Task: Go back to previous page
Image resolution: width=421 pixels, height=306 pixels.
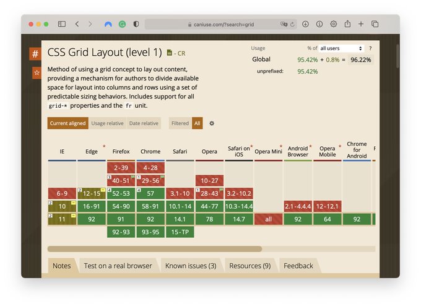Action: point(77,24)
